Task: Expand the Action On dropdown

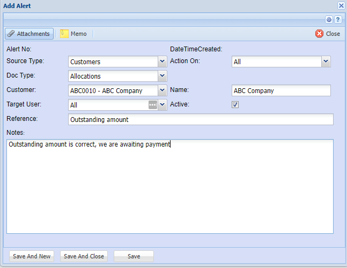Action: [x=326, y=62]
